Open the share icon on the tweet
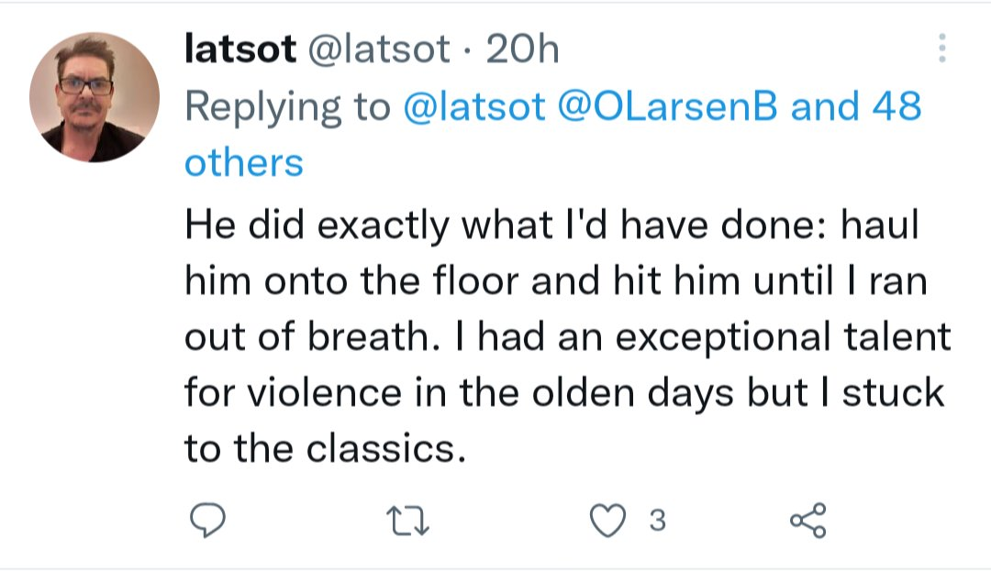Image resolution: width=991 pixels, height=571 pixels. (807, 521)
